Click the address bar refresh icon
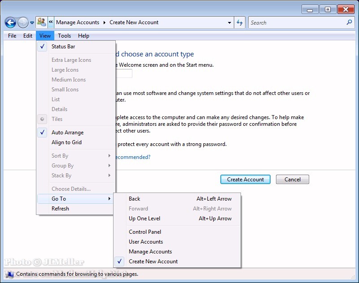This screenshot has width=359, height=283. tap(240, 22)
